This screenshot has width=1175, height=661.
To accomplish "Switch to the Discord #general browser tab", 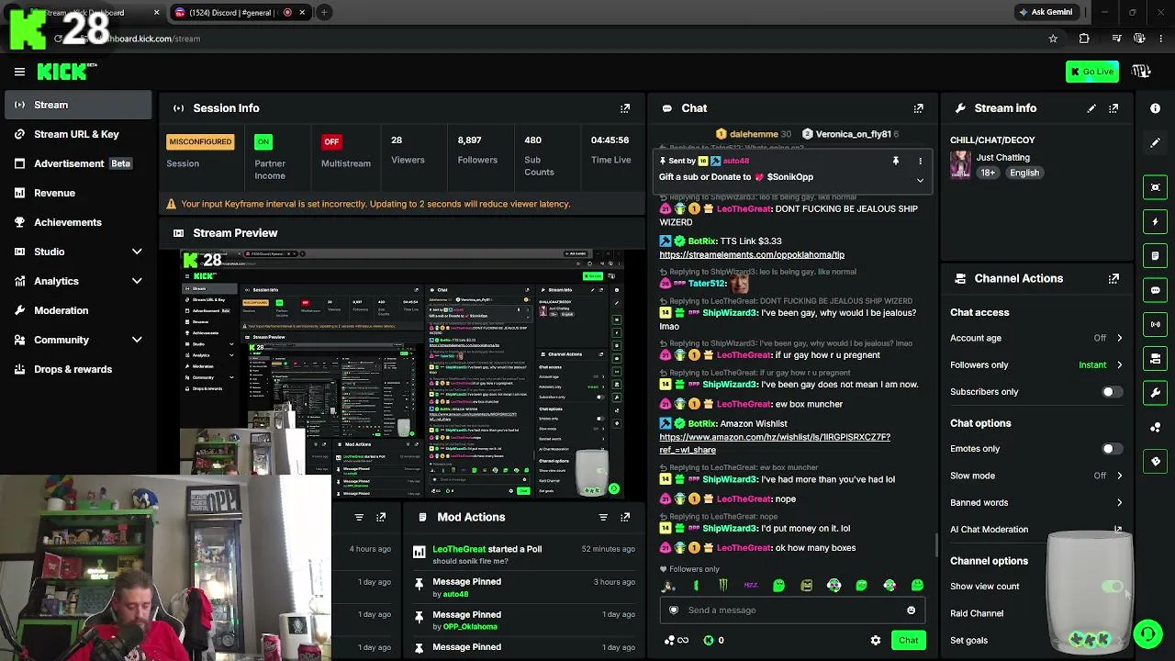I will coord(239,13).
